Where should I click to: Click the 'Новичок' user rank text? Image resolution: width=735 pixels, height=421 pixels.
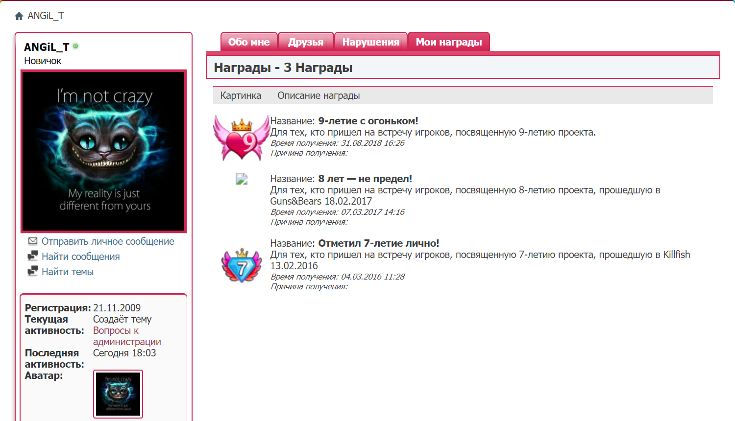coord(43,61)
